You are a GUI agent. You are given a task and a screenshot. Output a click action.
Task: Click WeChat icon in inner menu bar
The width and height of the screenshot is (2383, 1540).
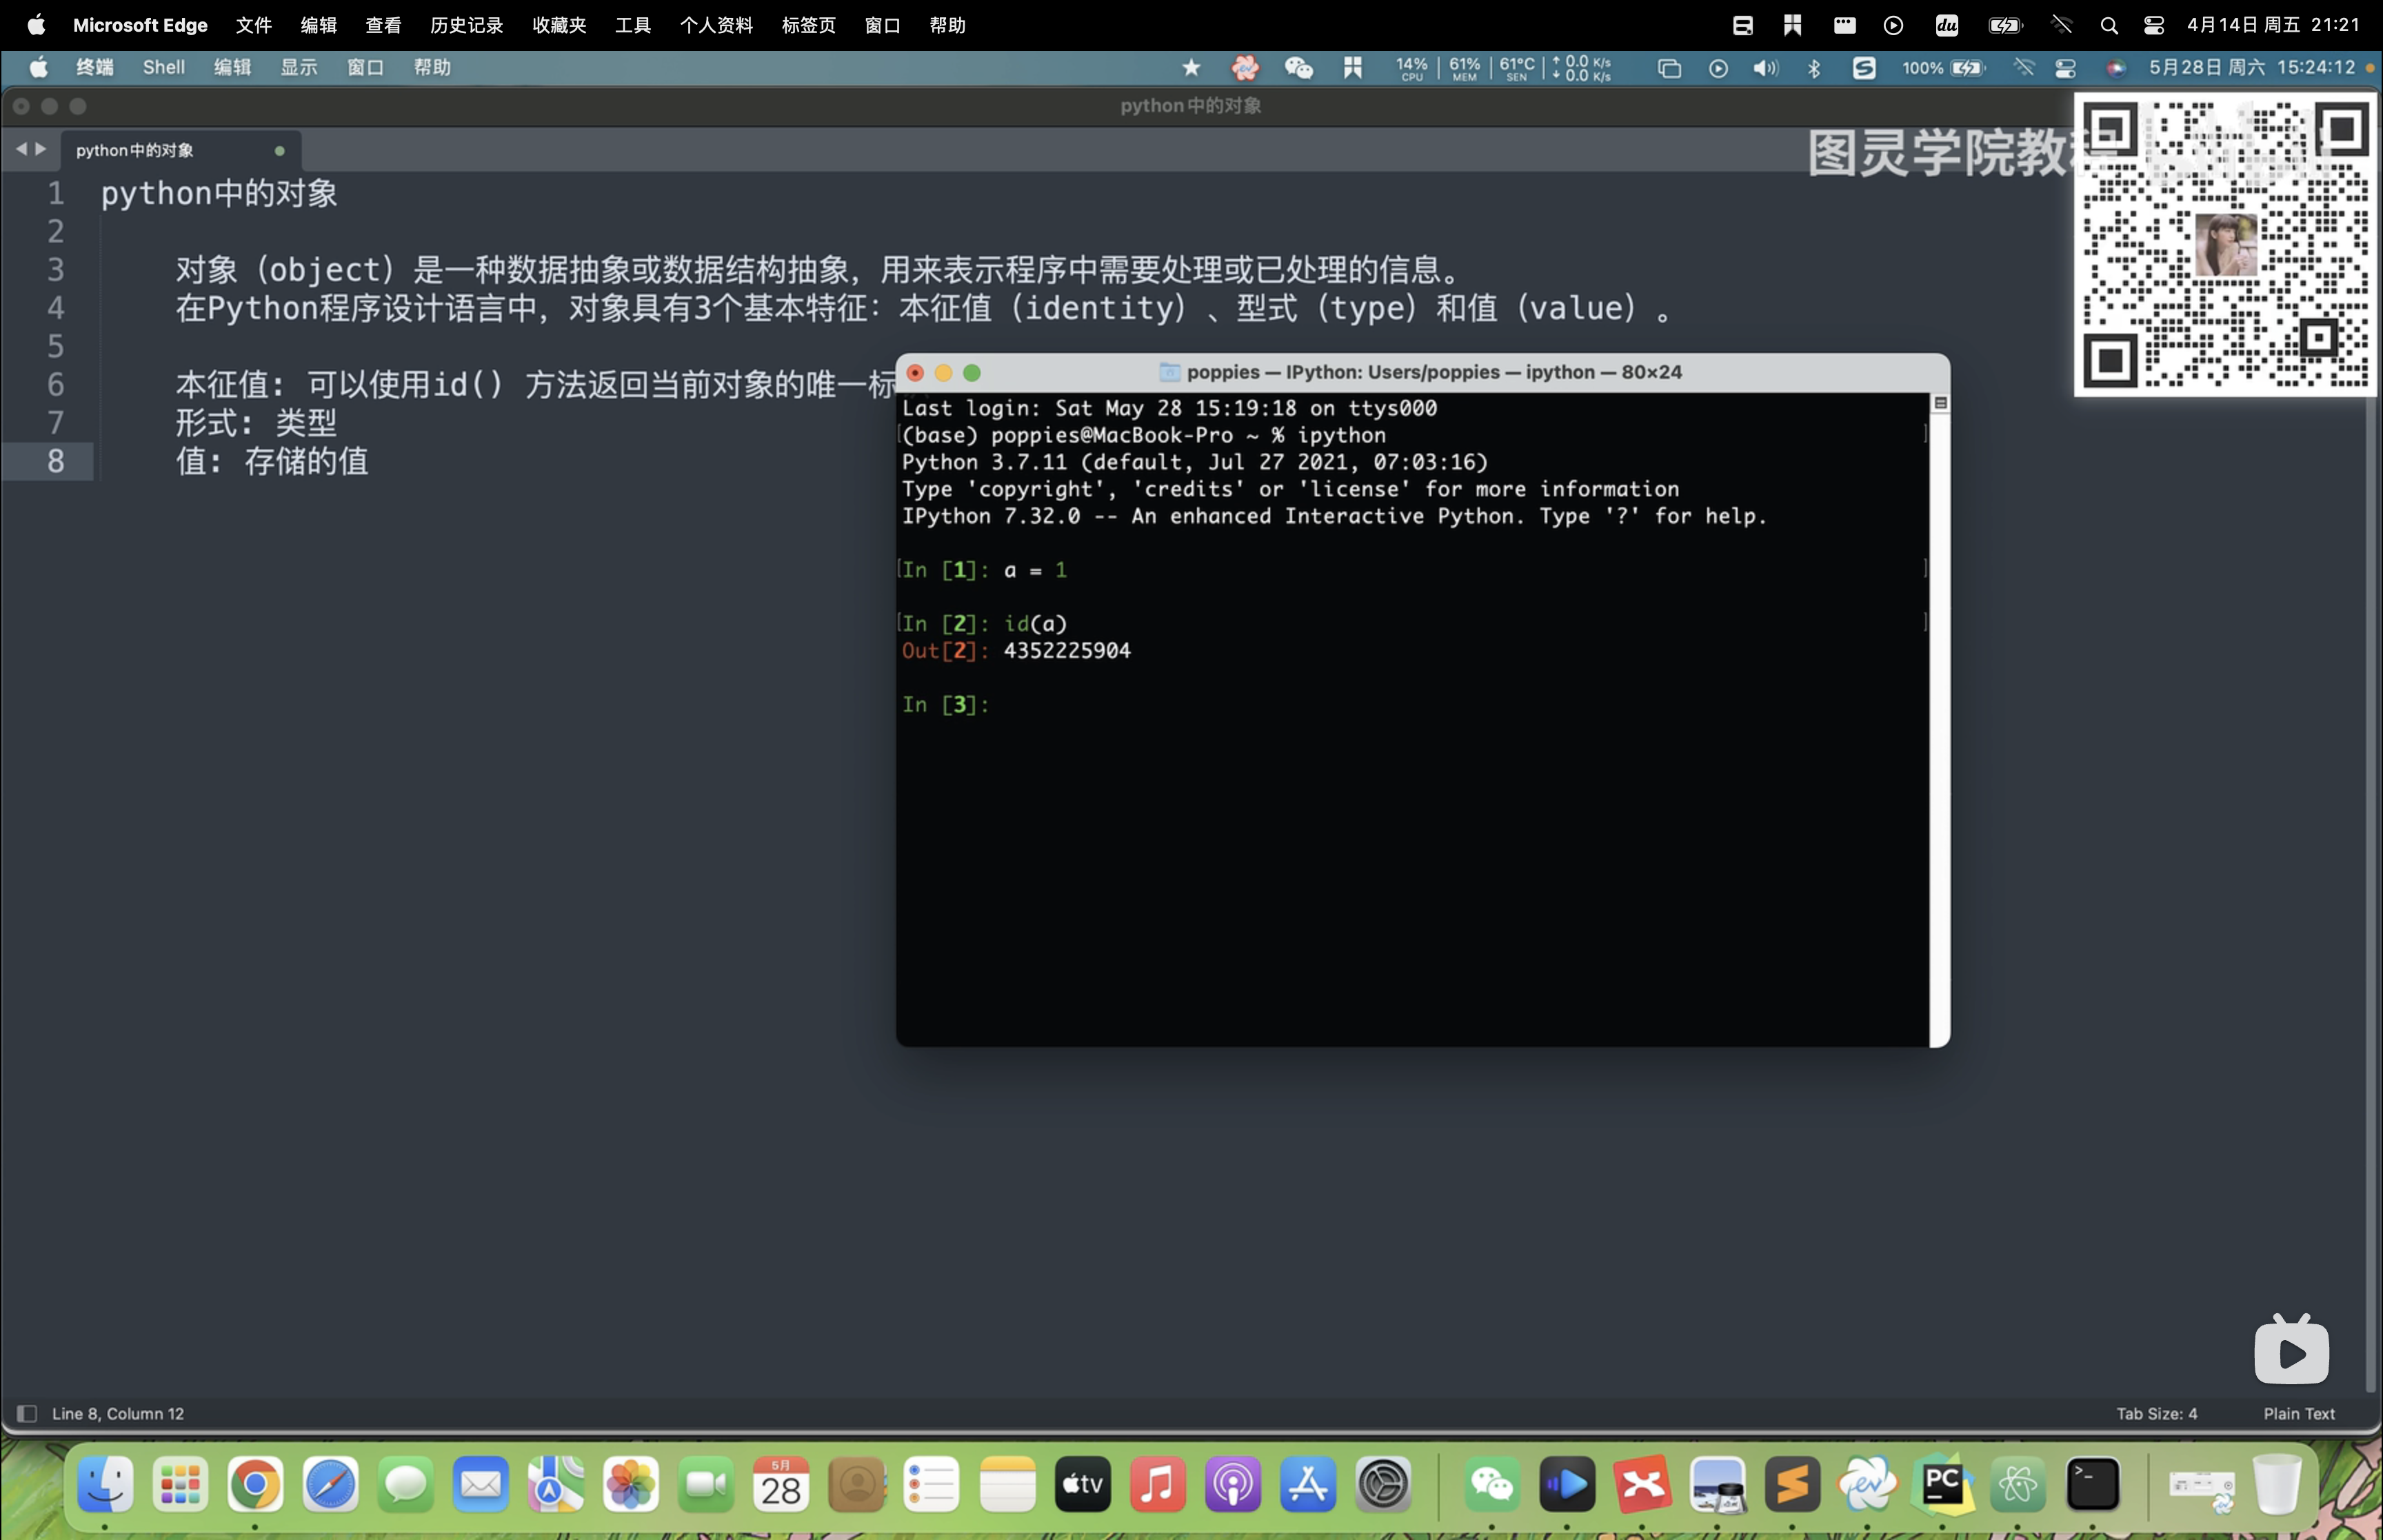coord(1298,68)
